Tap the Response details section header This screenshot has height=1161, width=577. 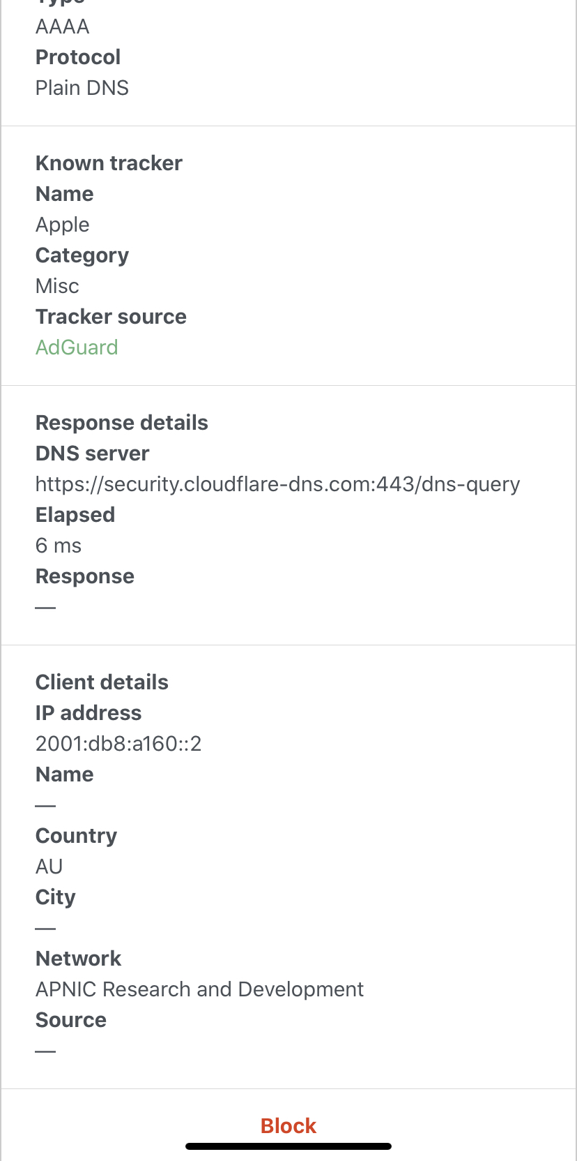pyautogui.click(x=122, y=422)
